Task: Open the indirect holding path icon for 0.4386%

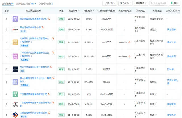Action: point(129,57)
